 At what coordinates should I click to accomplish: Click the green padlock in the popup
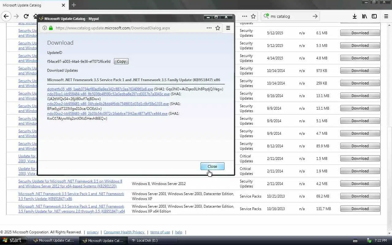(51, 28)
